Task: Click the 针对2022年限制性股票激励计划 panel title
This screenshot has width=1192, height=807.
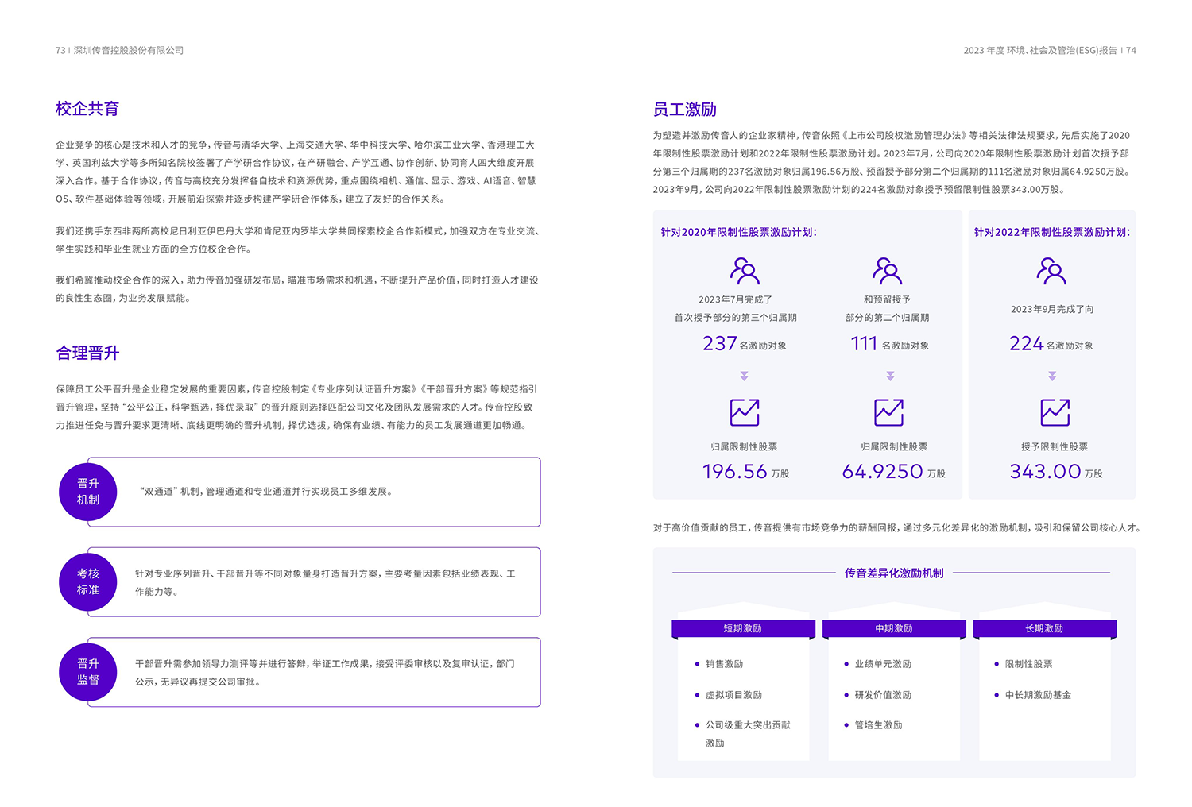Action: (1051, 232)
